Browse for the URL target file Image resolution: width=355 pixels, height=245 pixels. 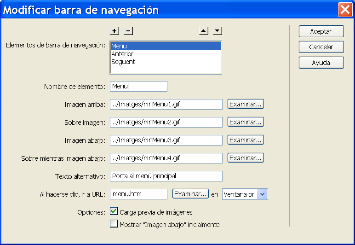(190, 194)
